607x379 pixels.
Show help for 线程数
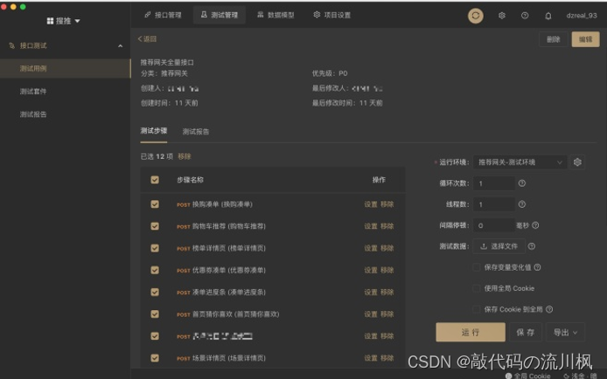click(x=522, y=204)
